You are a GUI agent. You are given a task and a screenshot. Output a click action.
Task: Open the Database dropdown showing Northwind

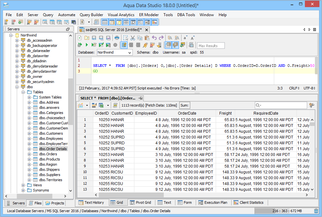[114, 52]
